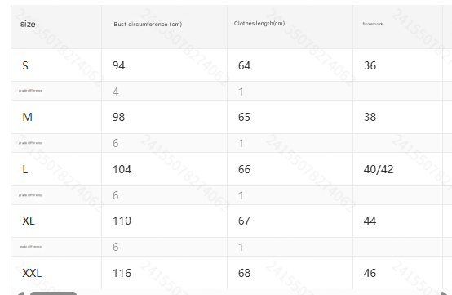Click the grade difference 4 cell
452x295 pixels.
[164, 91]
